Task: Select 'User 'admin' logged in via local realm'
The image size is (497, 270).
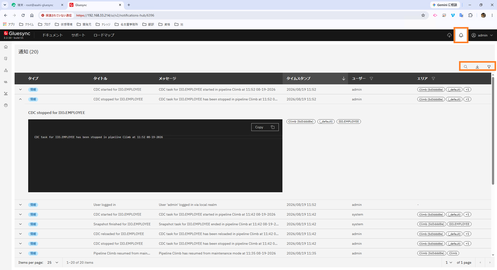Action: click(x=188, y=205)
